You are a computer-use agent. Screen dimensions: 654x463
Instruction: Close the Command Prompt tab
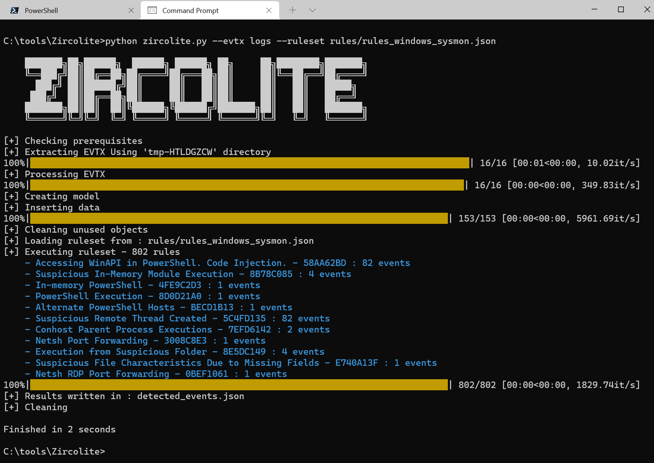coord(269,10)
